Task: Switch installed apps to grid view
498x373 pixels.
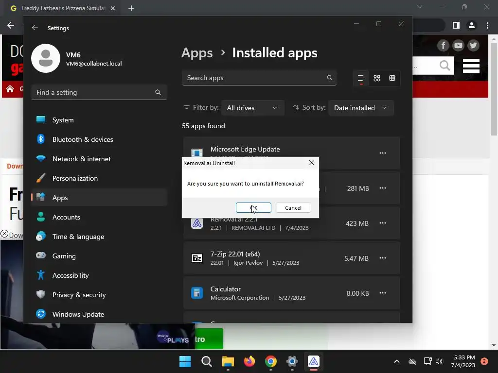Action: [x=377, y=78]
